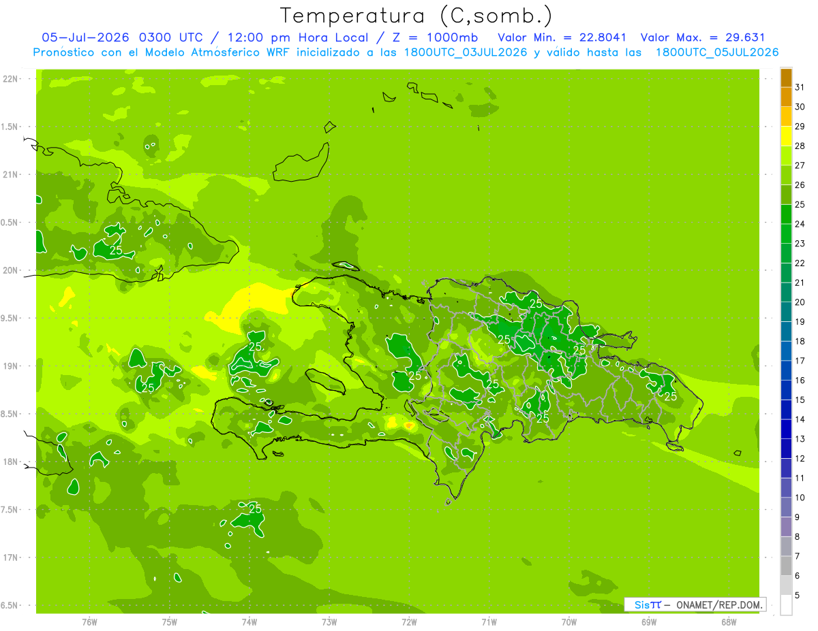Pick the orange swatch between 30 and 31

pyautogui.click(x=786, y=97)
